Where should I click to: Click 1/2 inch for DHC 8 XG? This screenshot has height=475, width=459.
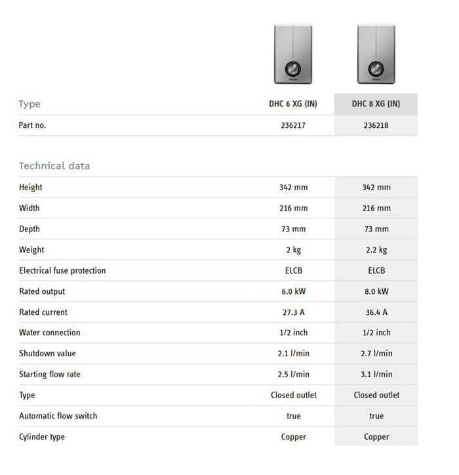[x=376, y=333]
